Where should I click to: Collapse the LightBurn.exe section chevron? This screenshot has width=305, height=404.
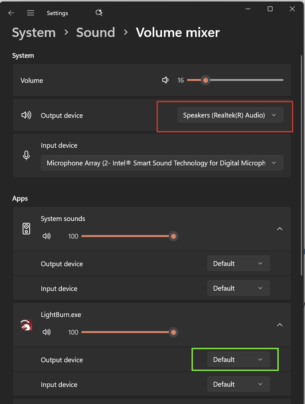point(280,325)
